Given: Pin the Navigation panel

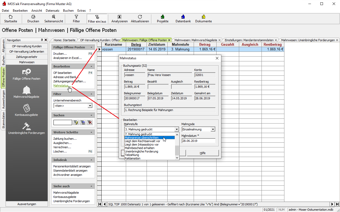Looking at the screenshot, I should (x=42, y=40).
